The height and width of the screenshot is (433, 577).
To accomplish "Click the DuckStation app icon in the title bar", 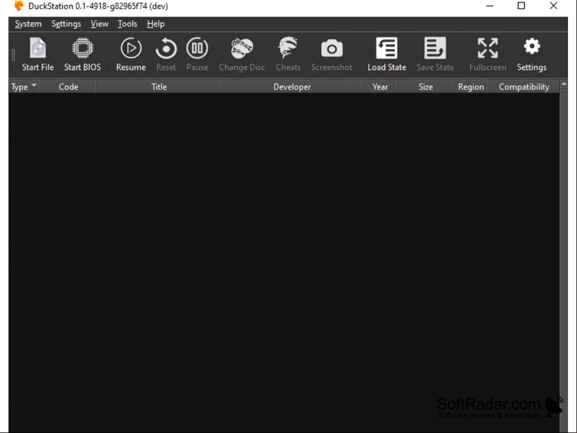I will point(19,6).
